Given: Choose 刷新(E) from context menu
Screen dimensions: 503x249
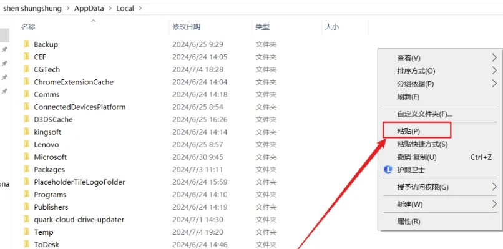Looking at the screenshot, I should point(408,97).
